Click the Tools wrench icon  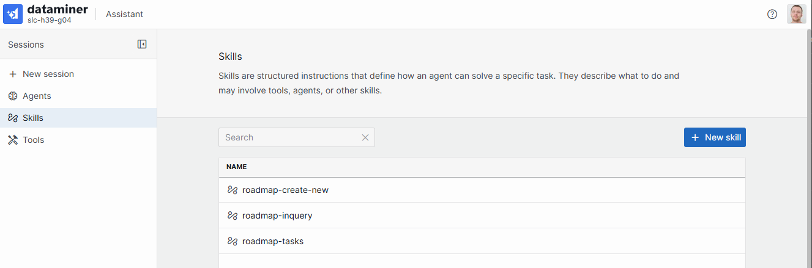[13, 140]
